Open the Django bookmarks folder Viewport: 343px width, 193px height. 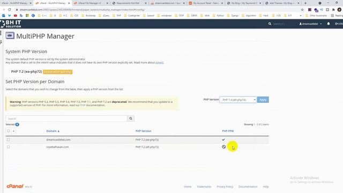(233, 16)
